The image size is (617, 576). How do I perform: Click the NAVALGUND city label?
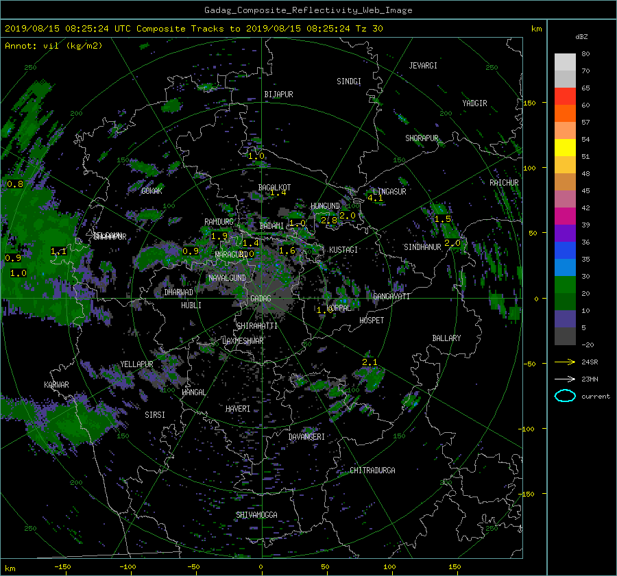(227, 278)
